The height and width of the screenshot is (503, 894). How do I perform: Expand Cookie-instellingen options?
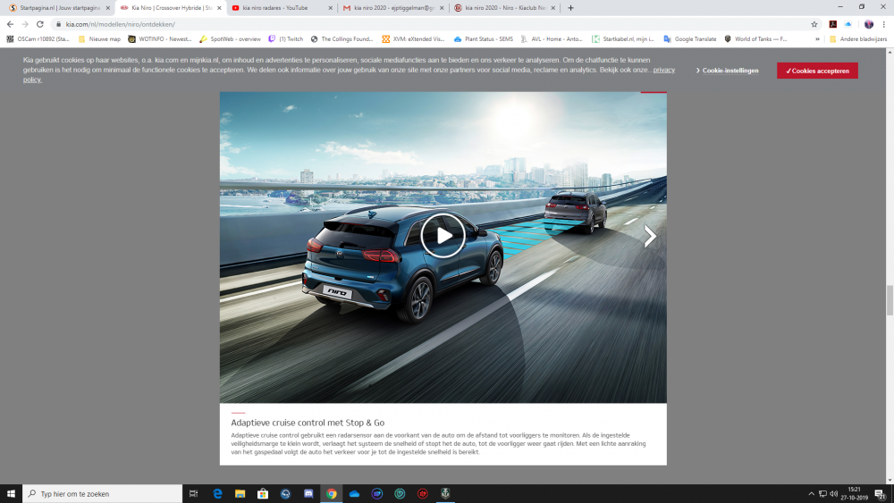[x=728, y=71]
